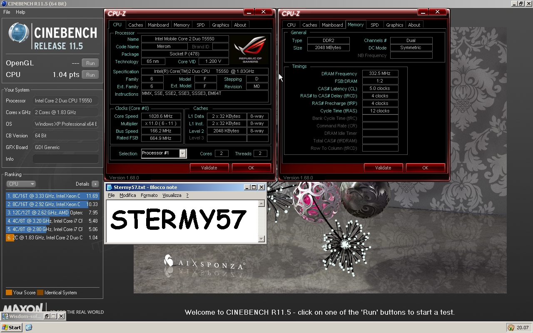The height and width of the screenshot is (333, 533).
Task: Click the Republic of Gamers logo
Action: [x=250, y=50]
